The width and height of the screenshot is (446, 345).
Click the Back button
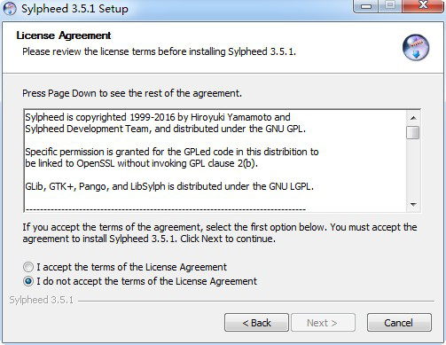click(256, 323)
